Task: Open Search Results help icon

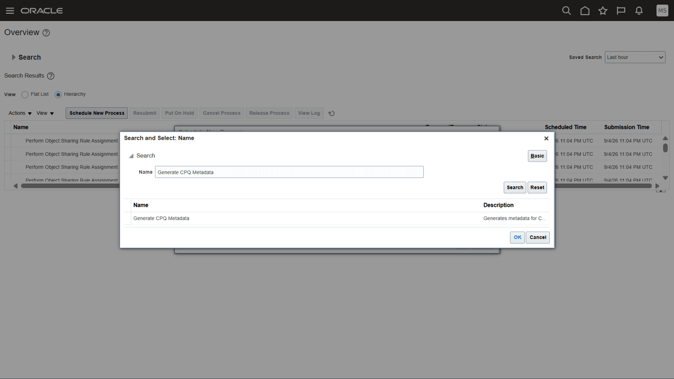Action: (51, 76)
